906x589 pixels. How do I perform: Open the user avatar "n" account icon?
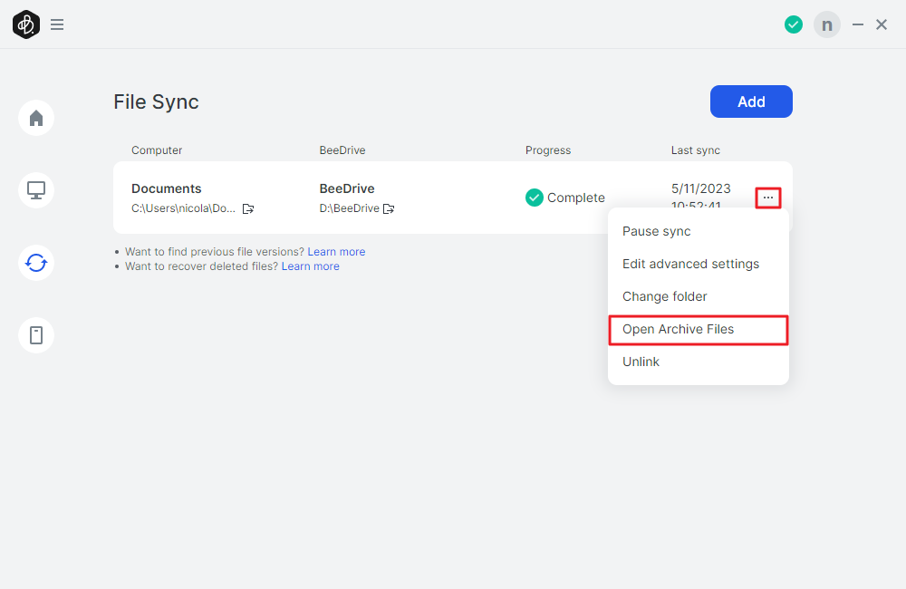pyautogui.click(x=826, y=24)
